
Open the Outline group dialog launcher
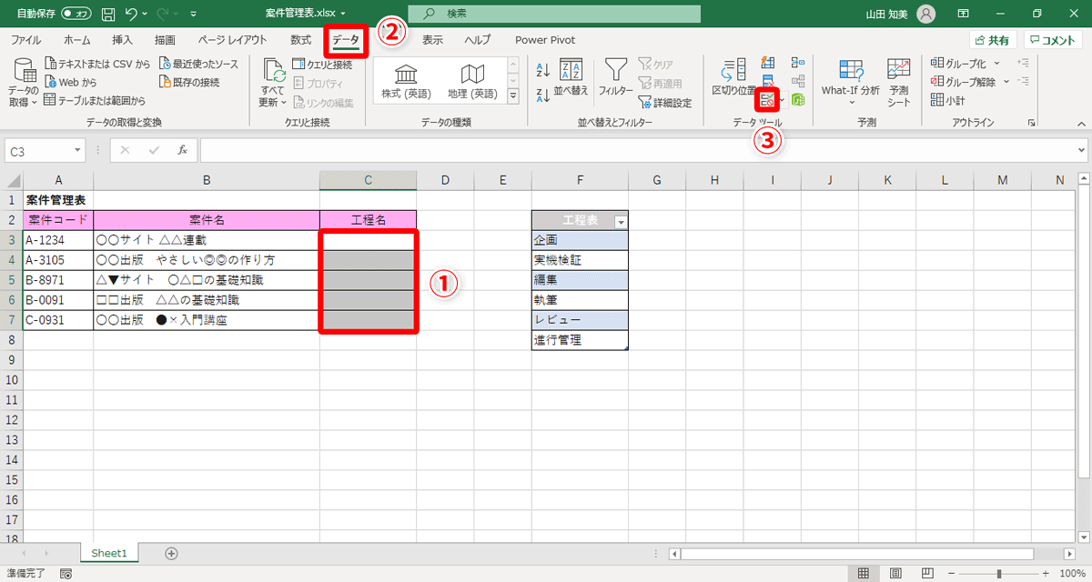coord(1032,123)
